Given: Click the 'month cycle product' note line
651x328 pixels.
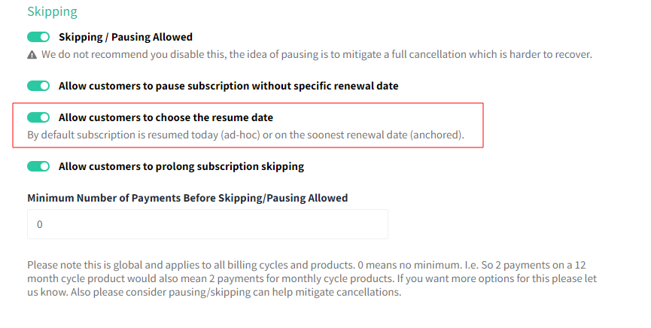Looking at the screenshot, I should [x=312, y=278].
